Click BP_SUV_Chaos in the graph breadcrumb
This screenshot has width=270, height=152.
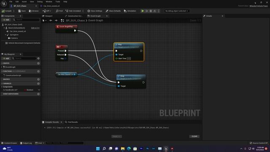tap(75, 21)
